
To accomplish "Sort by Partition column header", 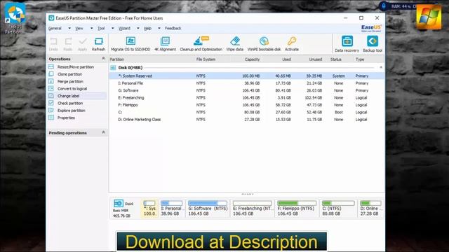I will click(117, 59).
